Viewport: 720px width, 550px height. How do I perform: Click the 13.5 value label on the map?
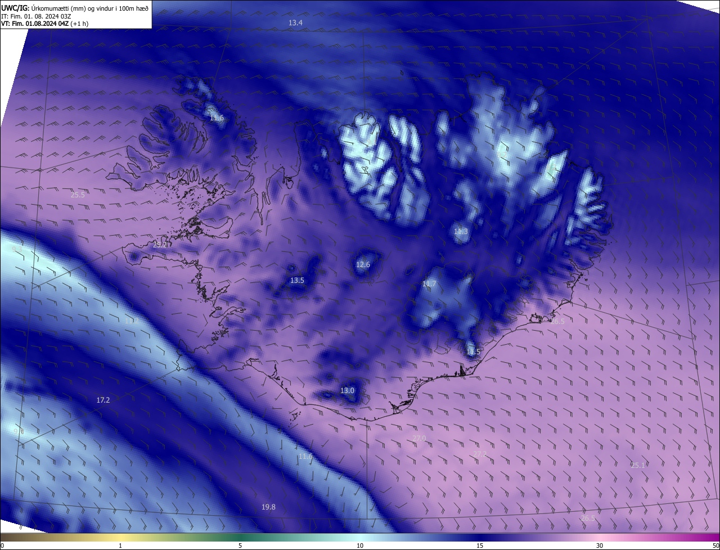tap(297, 280)
